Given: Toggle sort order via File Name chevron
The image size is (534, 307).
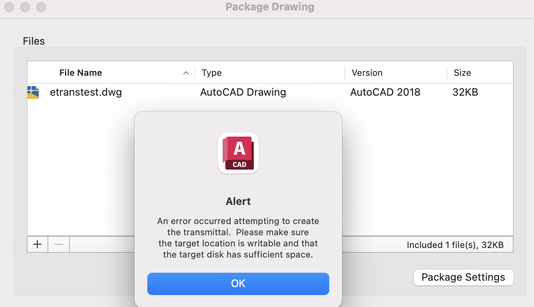Looking at the screenshot, I should [x=186, y=73].
